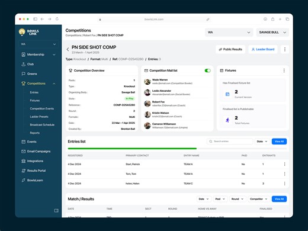The width and height of the screenshot is (308, 231).
Task: Click View All in Entries list
Action: click(279, 142)
